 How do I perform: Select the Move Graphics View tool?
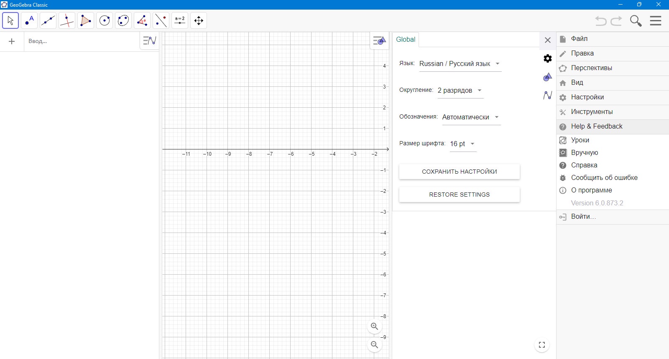pyautogui.click(x=199, y=20)
